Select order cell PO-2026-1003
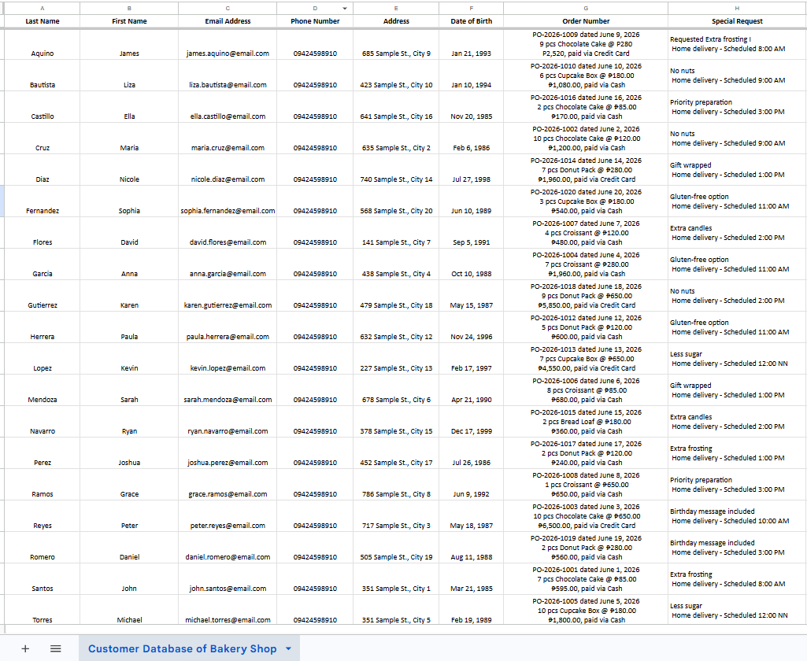 pyautogui.click(x=586, y=516)
